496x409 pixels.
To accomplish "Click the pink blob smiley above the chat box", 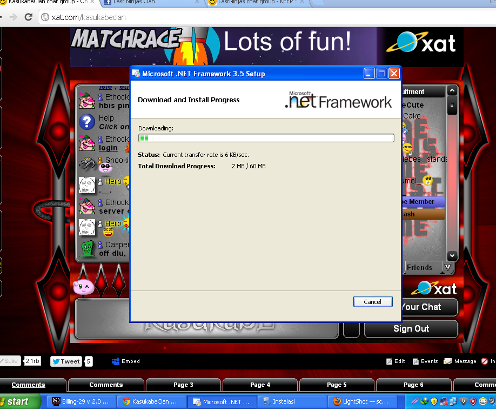I will [x=84, y=287].
